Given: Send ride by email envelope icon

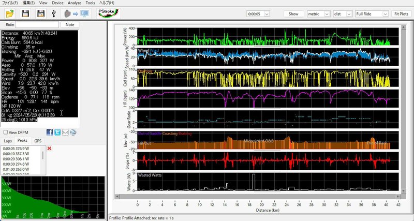Looking at the screenshot, I should (x=65, y=132).
